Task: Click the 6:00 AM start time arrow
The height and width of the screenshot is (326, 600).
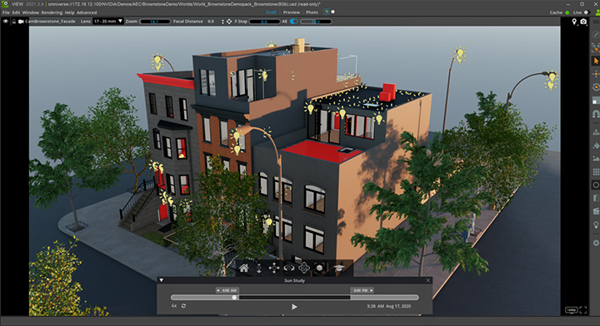Action: click(218, 290)
